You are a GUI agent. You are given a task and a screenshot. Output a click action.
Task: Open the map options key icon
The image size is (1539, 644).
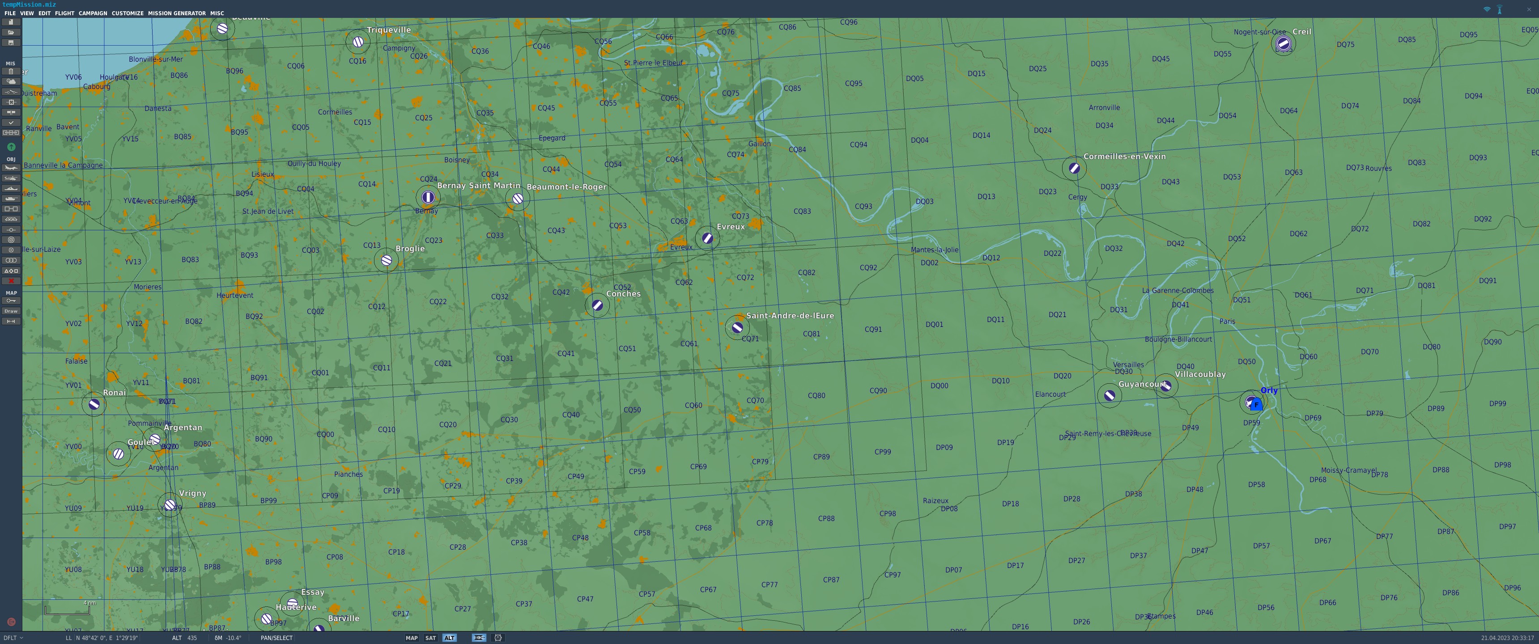(x=11, y=301)
